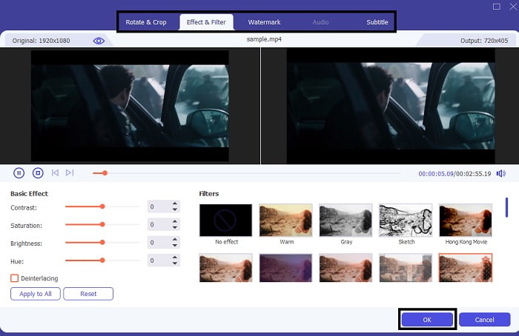Viewport: 519px width, 336px height.
Task: Apply the Gray filter
Action: point(346,220)
